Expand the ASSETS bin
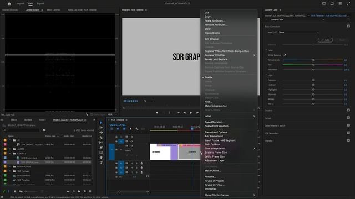 pyautogui.click(x=10, y=149)
